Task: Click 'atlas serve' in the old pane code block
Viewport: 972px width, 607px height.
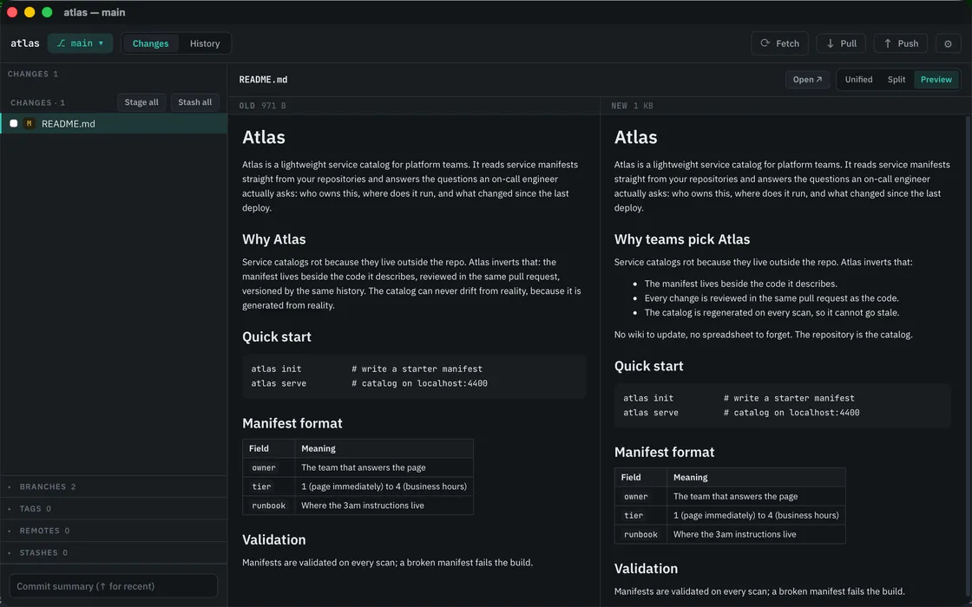Action: click(279, 383)
